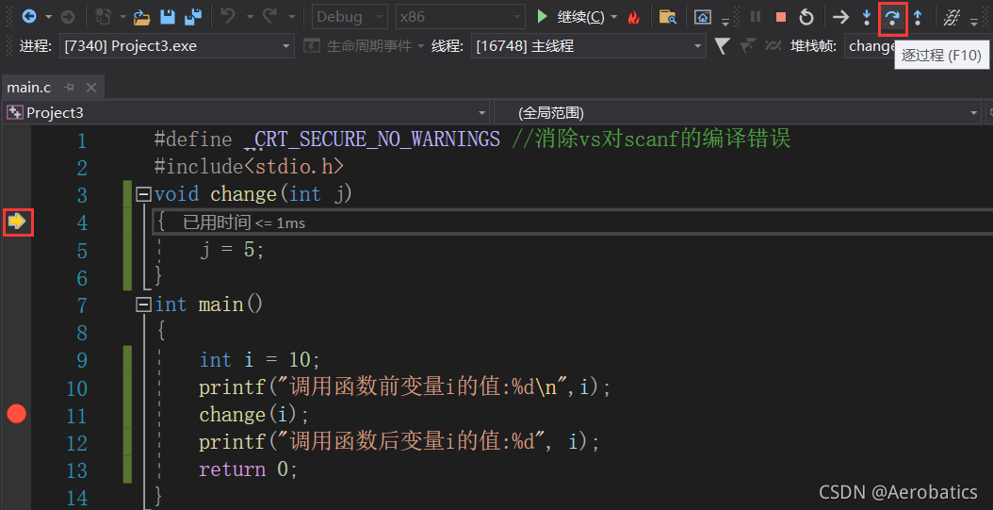Click the printf line containing 调用函数前
This screenshot has width=993, height=510.
(405, 387)
